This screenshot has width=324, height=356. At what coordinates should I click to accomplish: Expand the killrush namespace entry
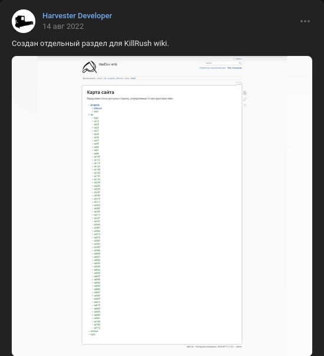[x=98, y=108]
